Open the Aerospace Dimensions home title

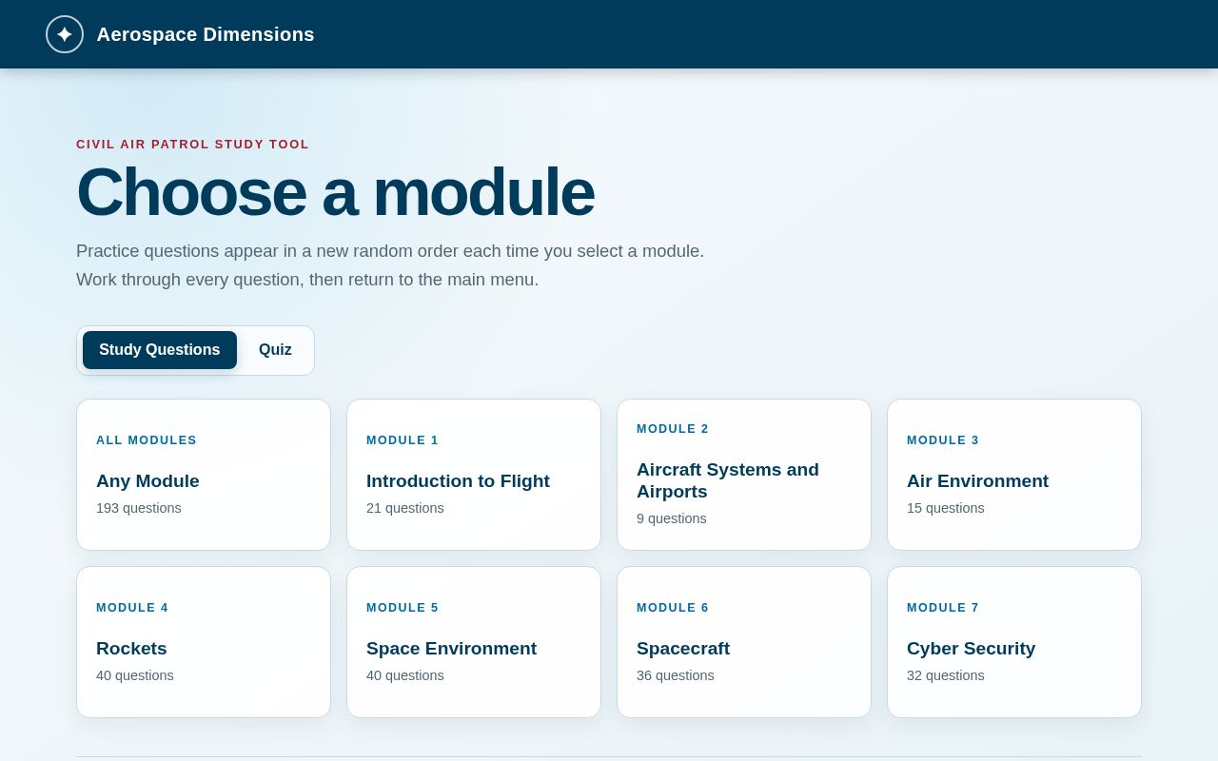(206, 34)
